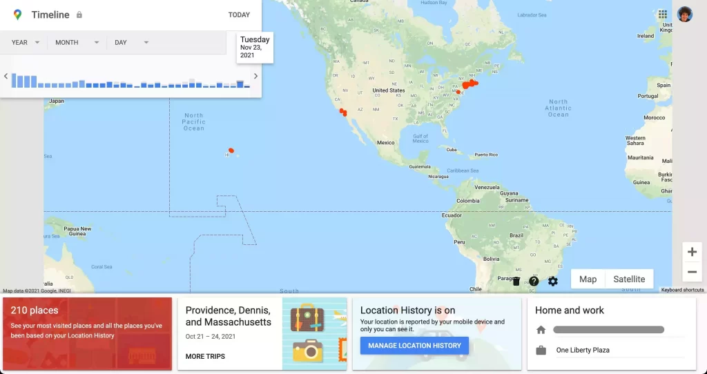Zoom out with the minus button

(692, 272)
